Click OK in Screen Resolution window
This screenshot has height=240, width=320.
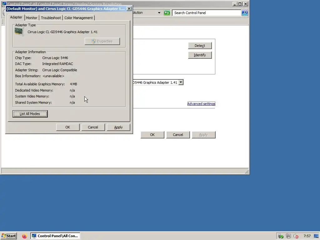click(152, 135)
